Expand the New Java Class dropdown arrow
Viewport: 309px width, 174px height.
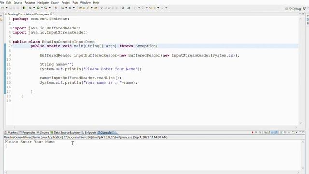coord(66,8)
